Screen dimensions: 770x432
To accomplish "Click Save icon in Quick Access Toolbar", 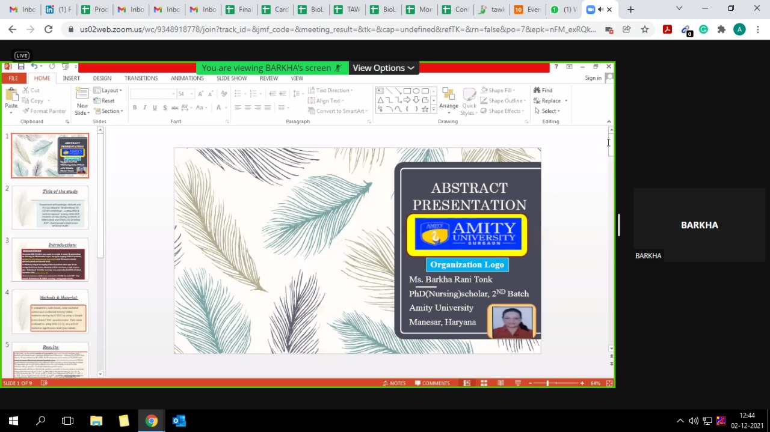I will click(21, 67).
